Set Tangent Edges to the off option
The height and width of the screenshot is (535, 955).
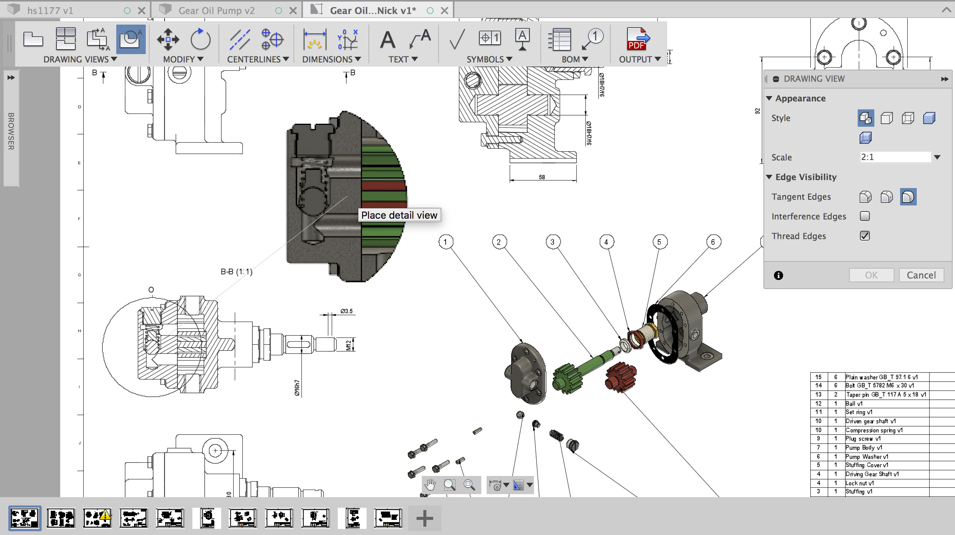[908, 197]
